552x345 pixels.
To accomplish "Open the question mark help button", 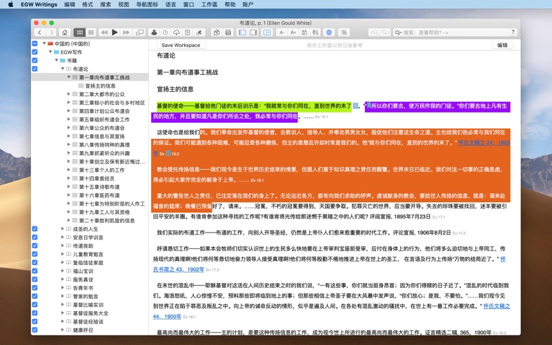I will (513, 32).
